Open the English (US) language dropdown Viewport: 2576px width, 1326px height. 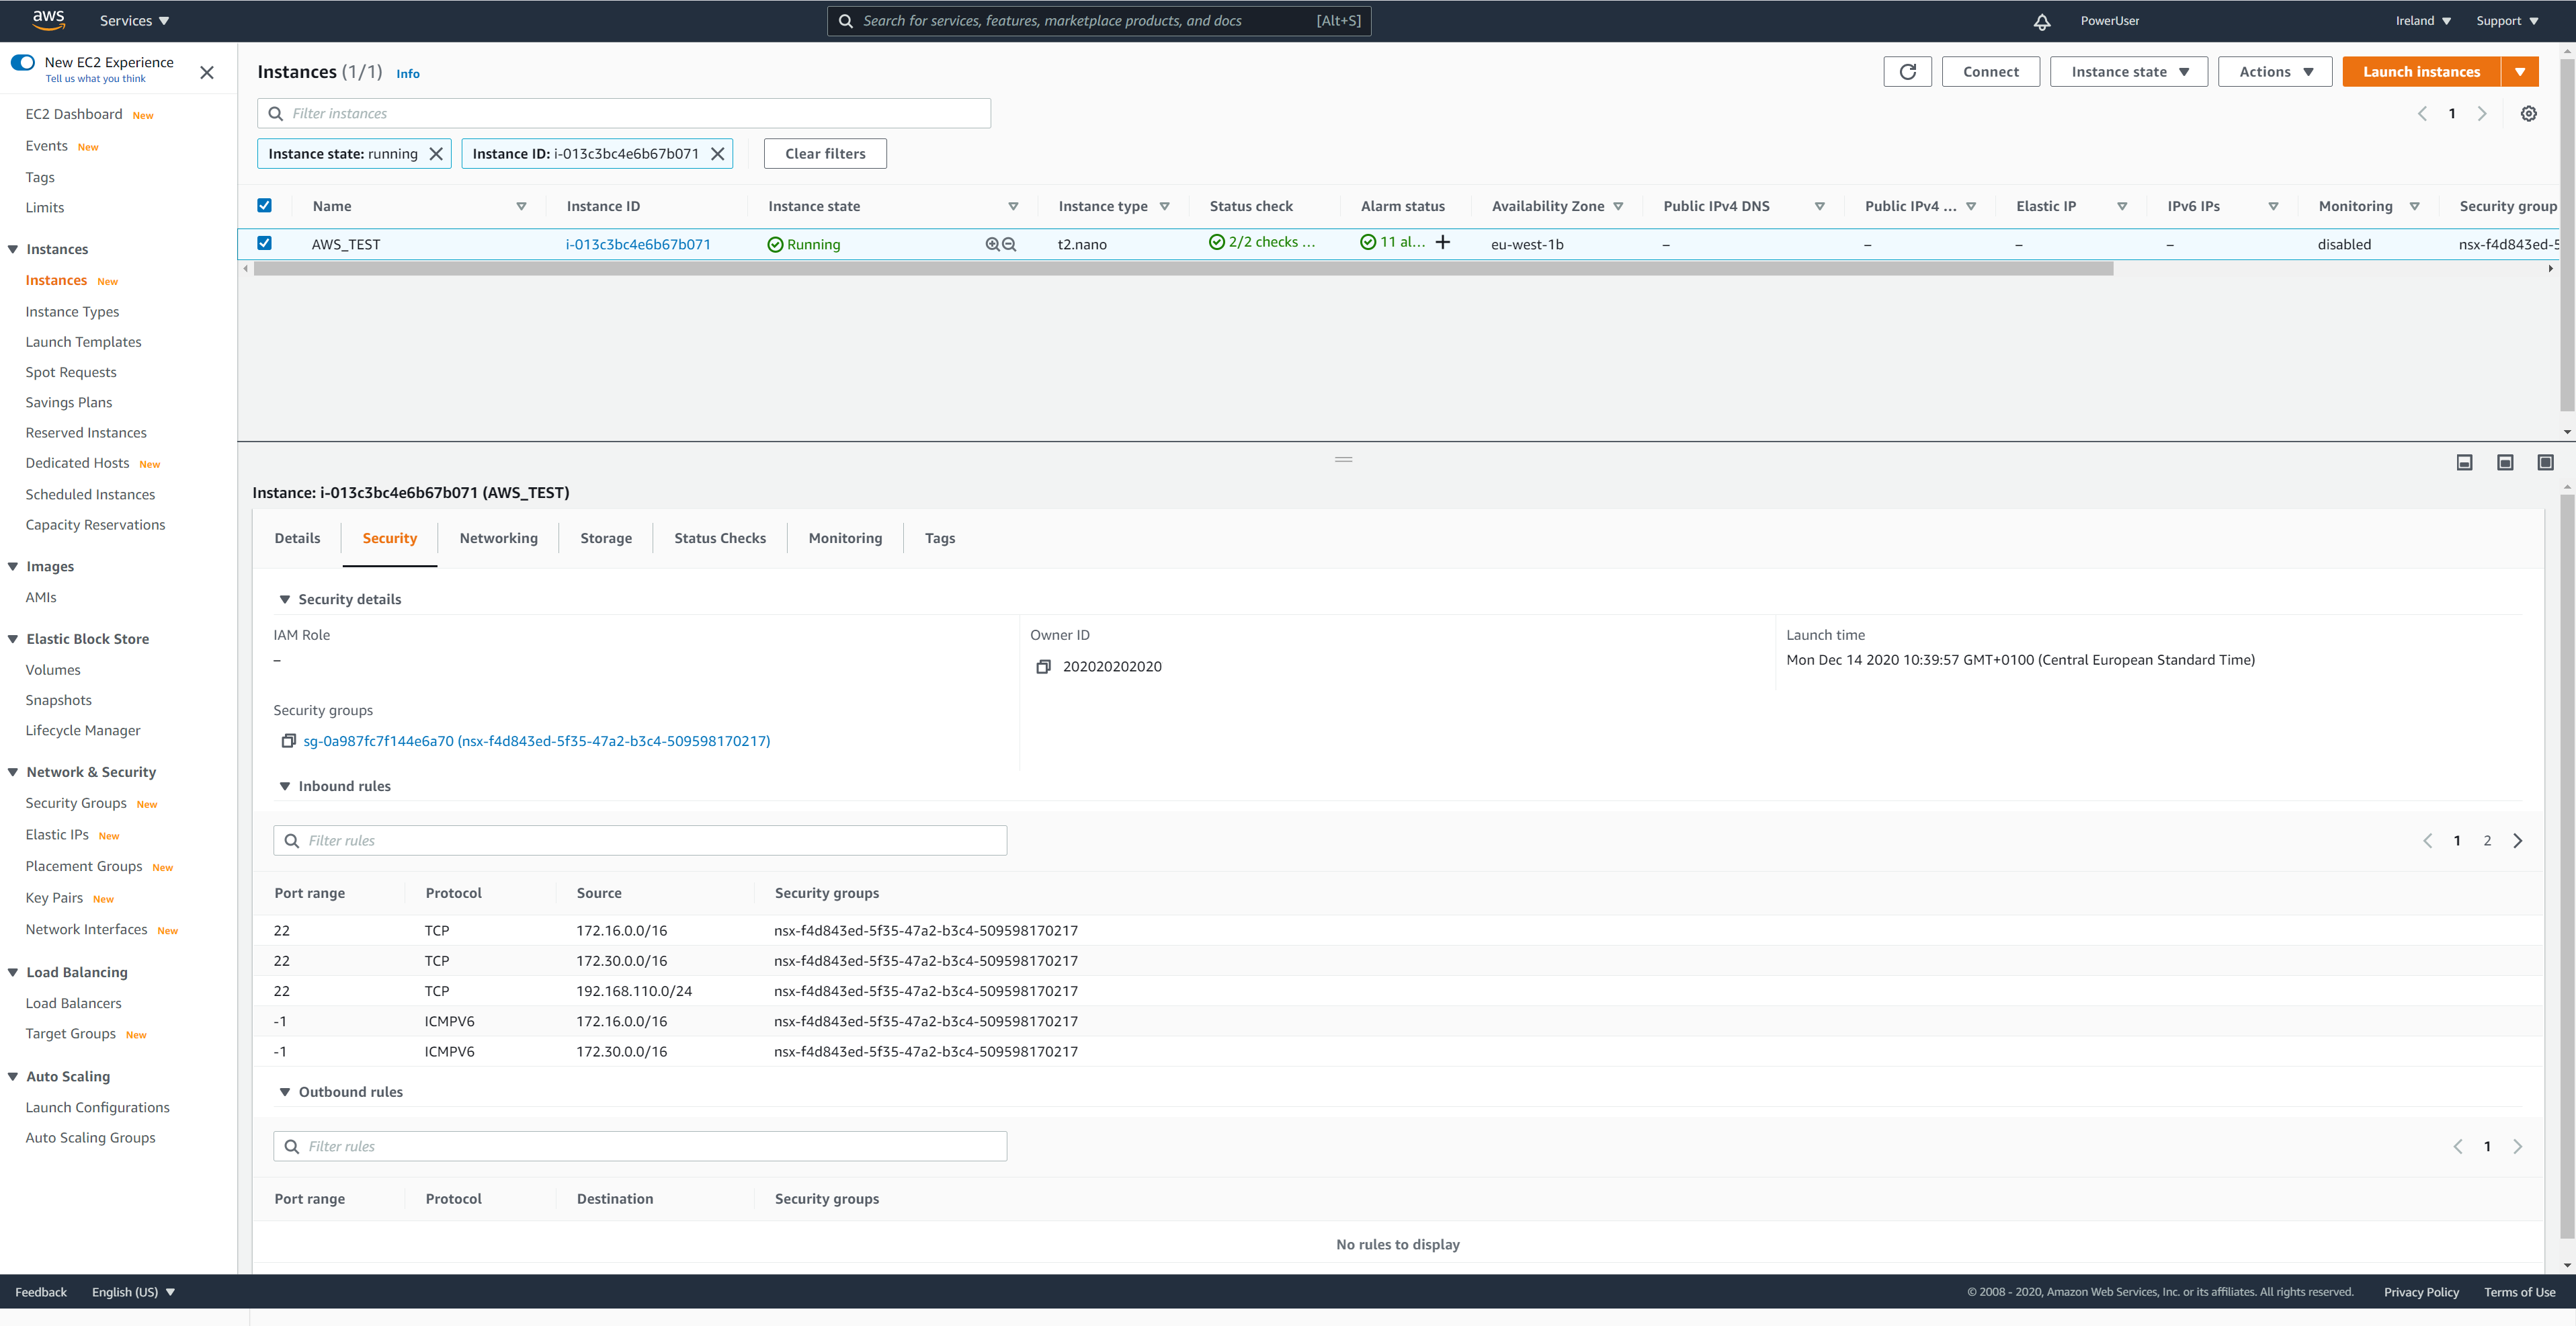pos(133,1293)
